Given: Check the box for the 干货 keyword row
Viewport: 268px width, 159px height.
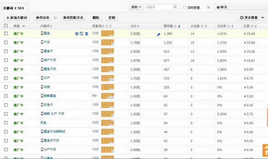Looking at the screenshot, I should [x=6, y=42].
